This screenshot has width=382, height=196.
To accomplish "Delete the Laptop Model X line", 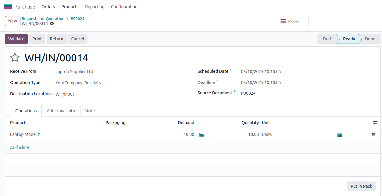I will tap(373, 134).
